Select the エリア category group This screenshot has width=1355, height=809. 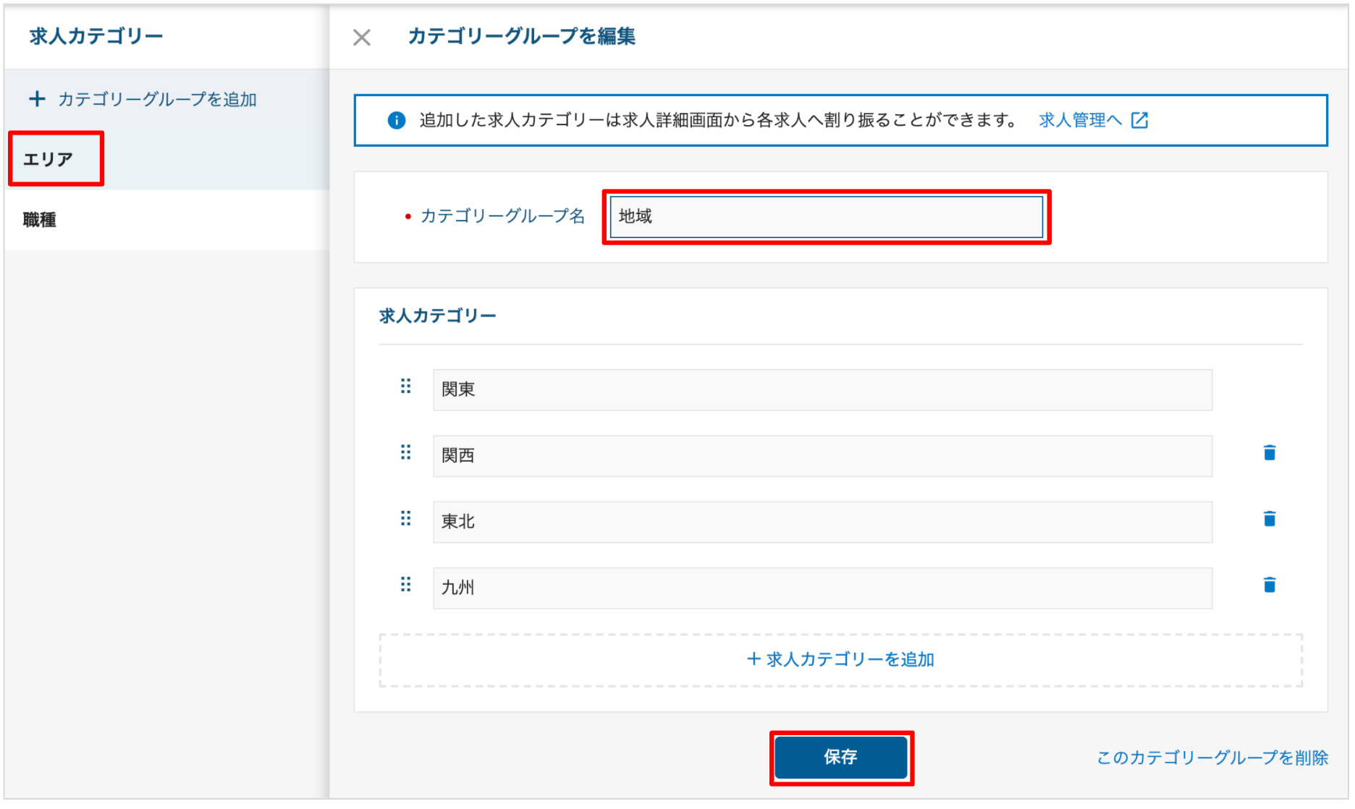pos(166,159)
